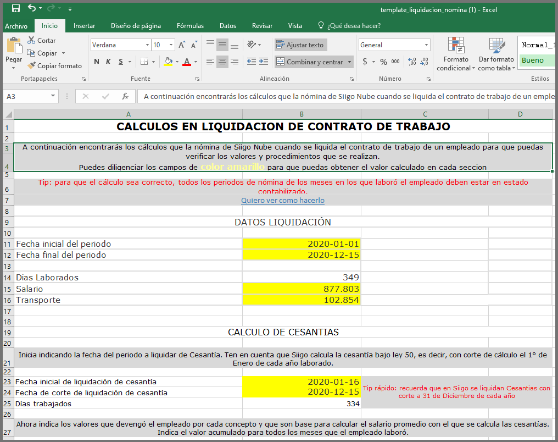This screenshot has height=442, width=558.
Task: Click the Undo arrow icon
Action: (x=32, y=8)
